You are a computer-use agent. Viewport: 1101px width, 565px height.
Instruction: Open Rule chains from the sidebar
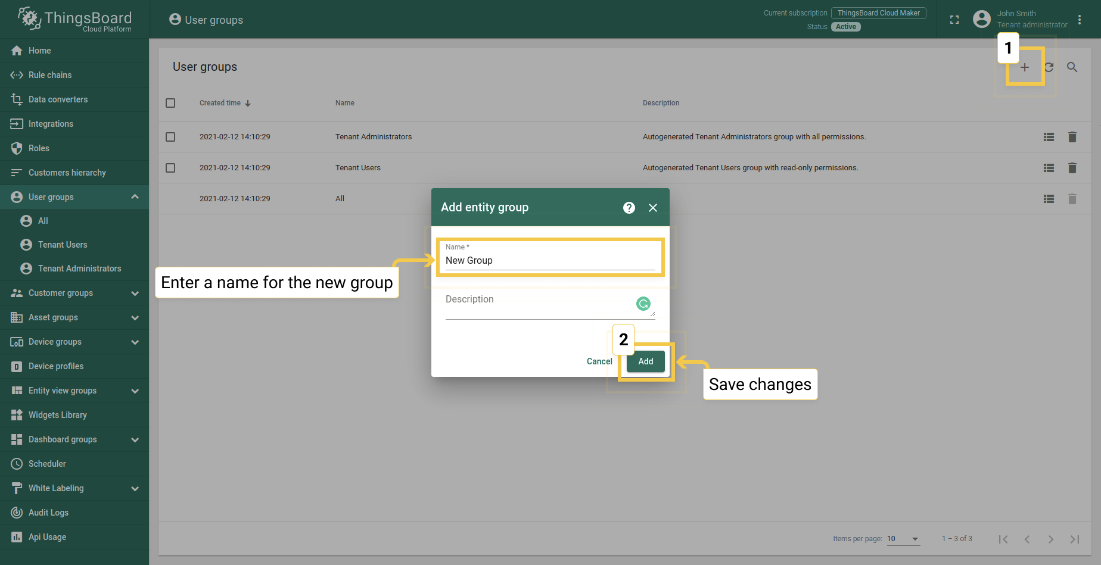[50, 75]
